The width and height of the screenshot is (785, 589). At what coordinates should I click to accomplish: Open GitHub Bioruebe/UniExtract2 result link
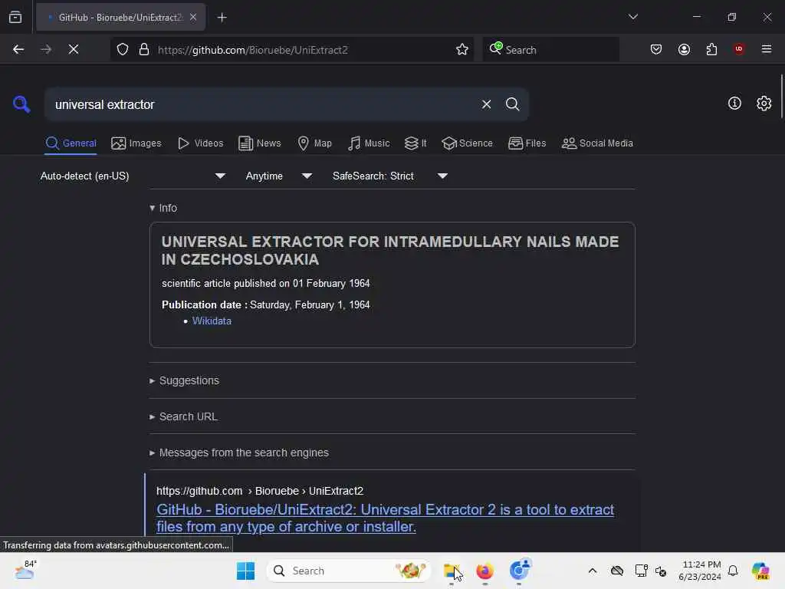(x=385, y=518)
